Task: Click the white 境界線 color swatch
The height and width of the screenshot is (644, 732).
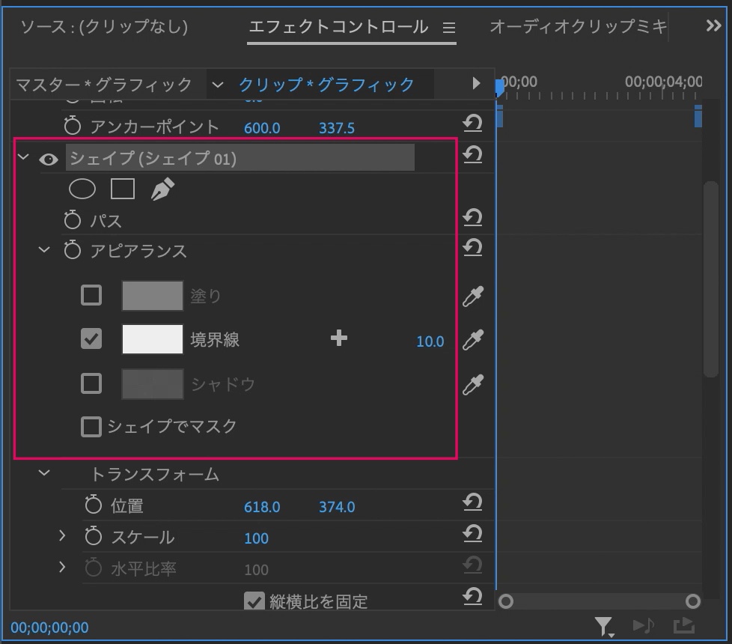Action: (153, 339)
